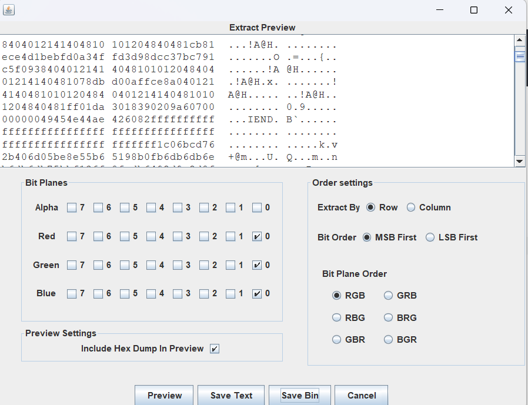Select GRB bit plane order
This screenshot has height=405, width=528.
tap(388, 296)
